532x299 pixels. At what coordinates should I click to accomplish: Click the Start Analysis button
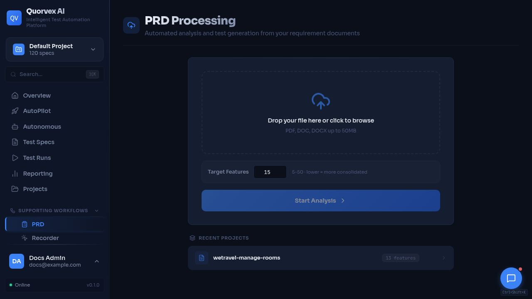coord(321,201)
